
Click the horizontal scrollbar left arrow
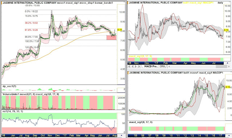pyautogui.click(x=169, y=66)
